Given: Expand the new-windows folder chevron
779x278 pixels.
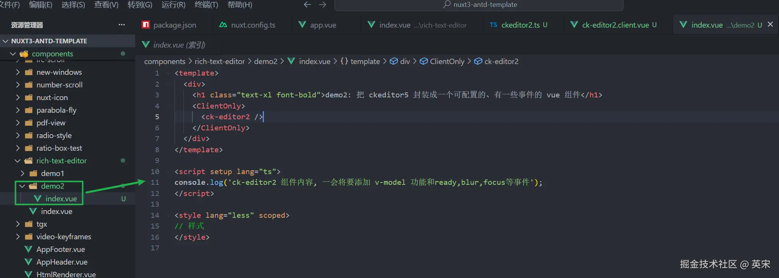Looking at the screenshot, I should click(18, 72).
